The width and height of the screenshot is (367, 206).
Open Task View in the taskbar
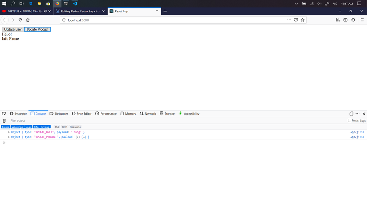tap(21, 4)
